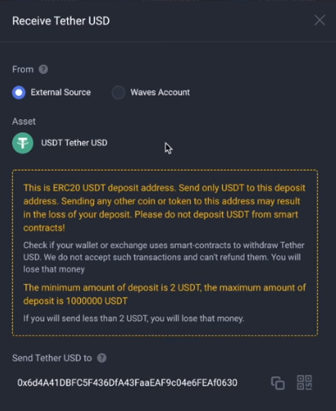Screen dimensions: 336x411
Task: Click the smart-contracts check paragraph
Action: [164, 257]
